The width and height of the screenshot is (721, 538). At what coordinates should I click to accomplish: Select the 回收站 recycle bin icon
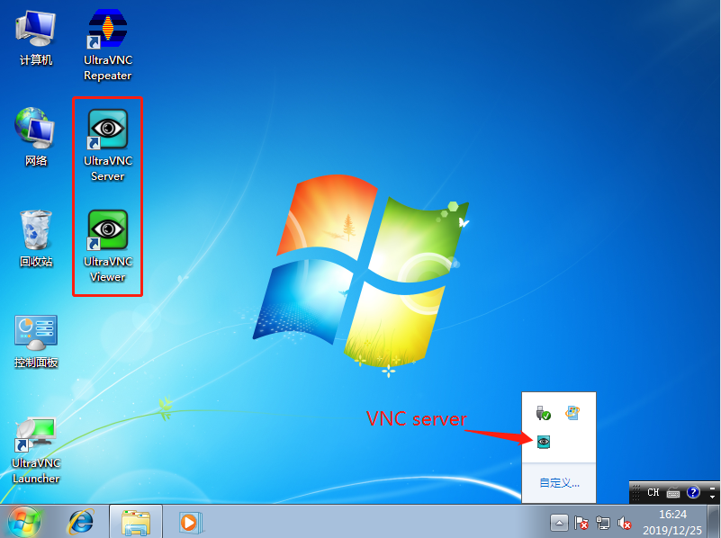coord(36,238)
